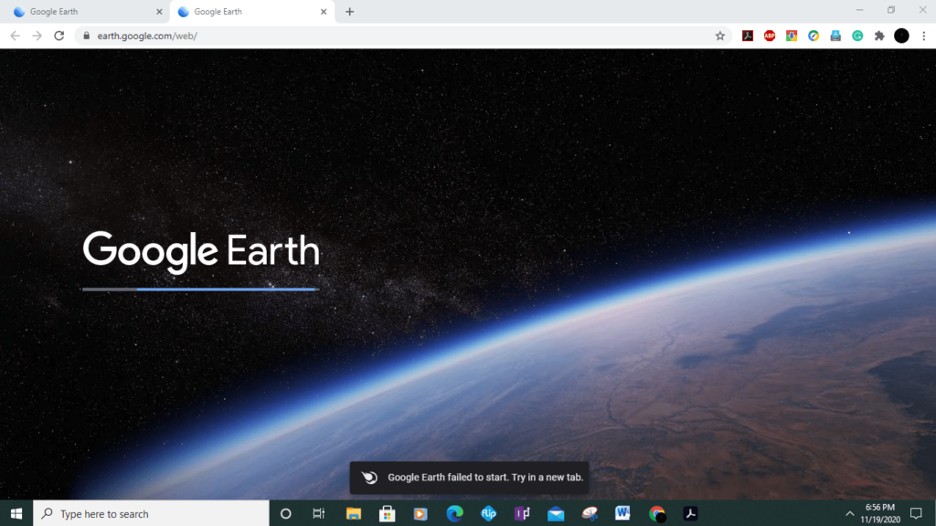Screen dimensions: 936x526
Task: Reload the Google Earth page
Action: 59,36
